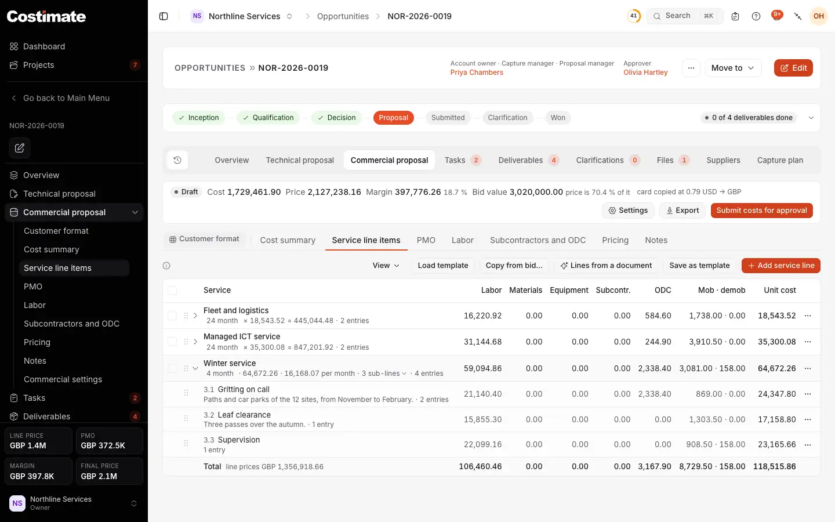
Task: Check the Fleet and logistics row checkbox
Action: [172, 316]
